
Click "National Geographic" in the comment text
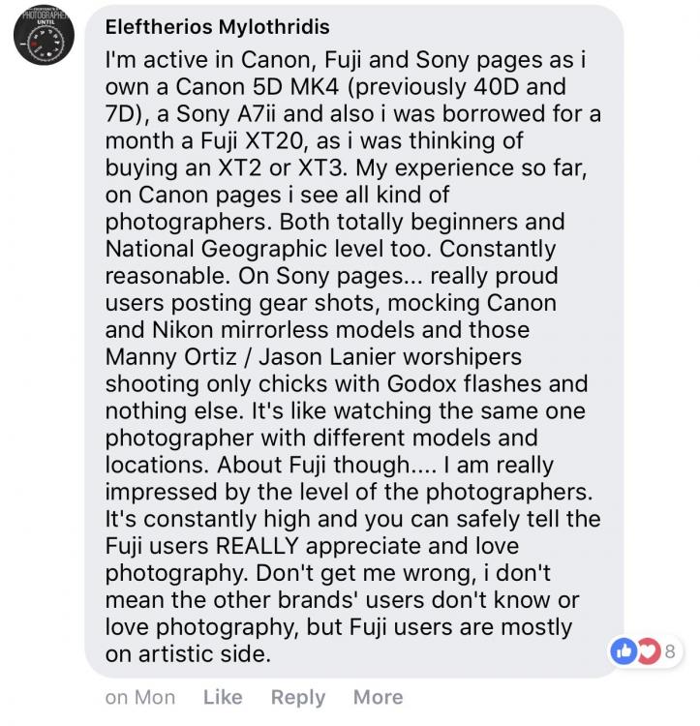211,248
